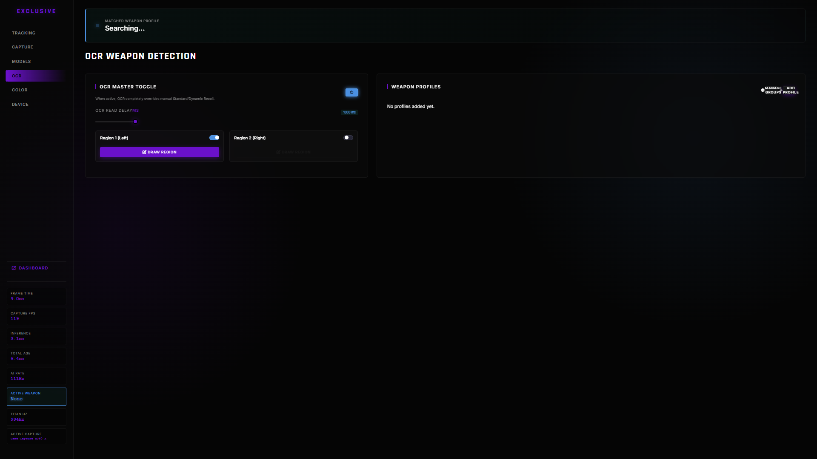
Task: Click the pencil icon on Draw Region
Action: (144, 152)
